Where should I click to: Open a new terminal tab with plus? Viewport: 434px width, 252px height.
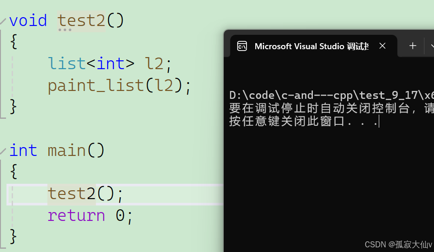coord(413,46)
